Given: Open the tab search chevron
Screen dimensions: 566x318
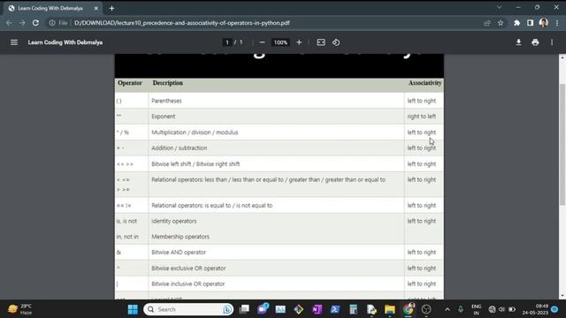Looking at the screenshot, I should (x=499, y=7).
